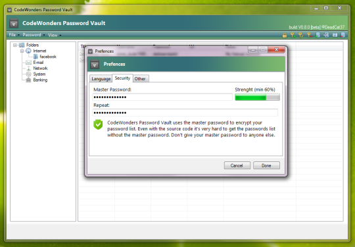
Task: Click the Banking building icon in tree
Action: 28,80
